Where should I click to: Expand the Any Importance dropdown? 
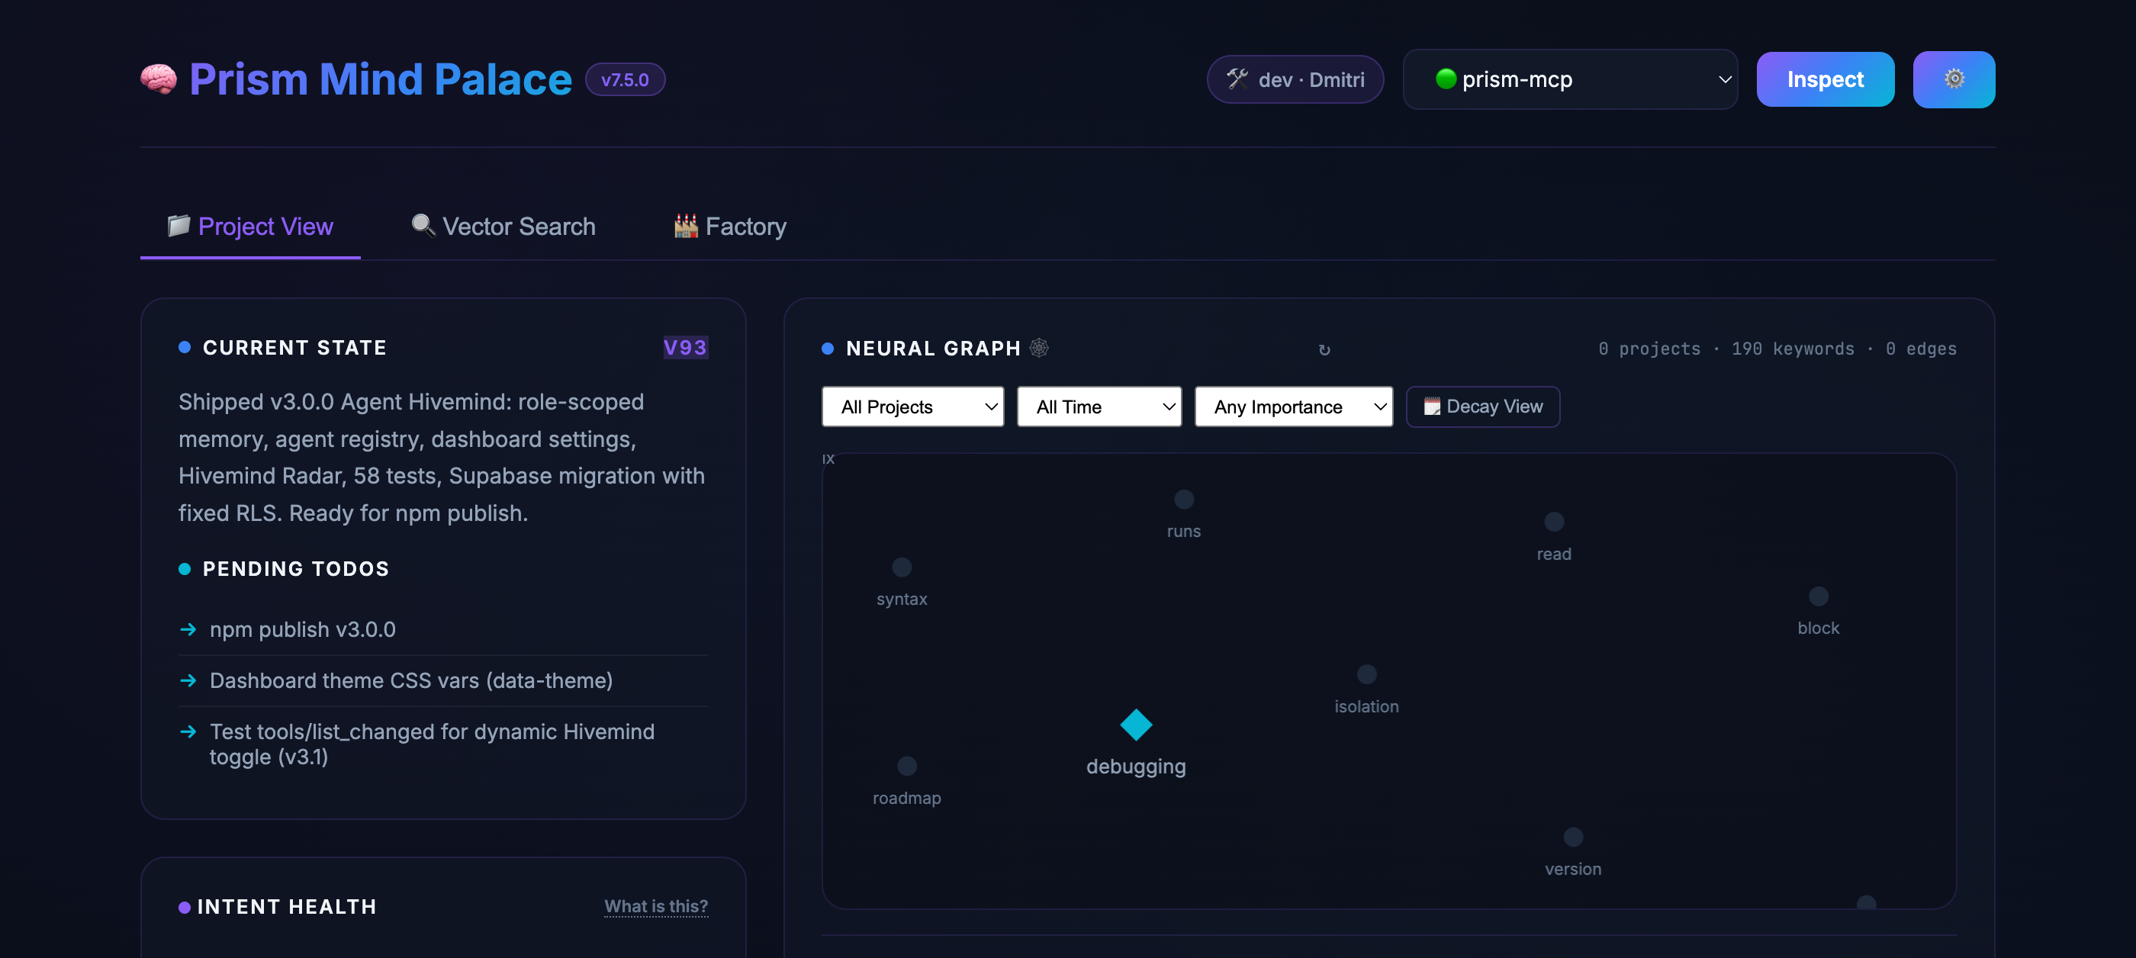[x=1293, y=406]
